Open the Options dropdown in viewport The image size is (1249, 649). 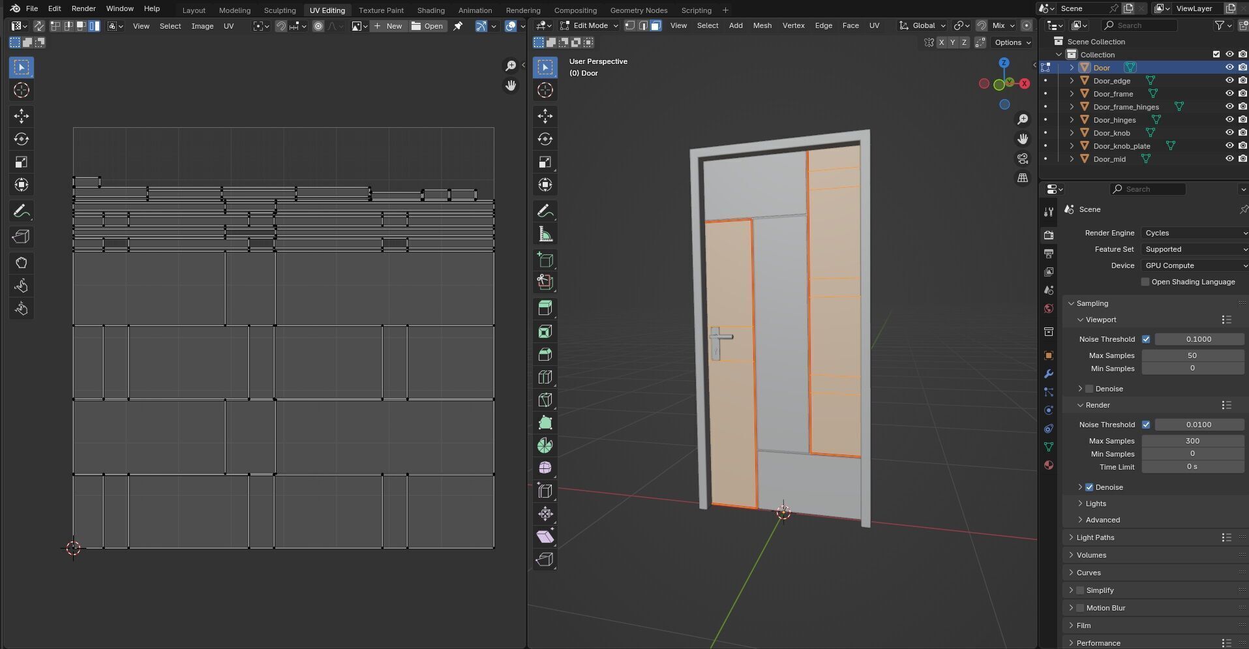tap(1012, 42)
